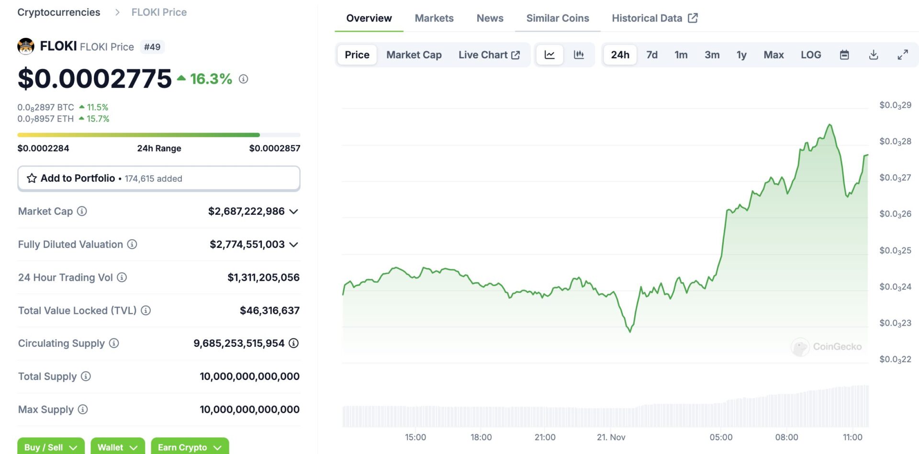919x454 pixels.
Task: Click the $0.0002857 range high value
Action: (275, 148)
